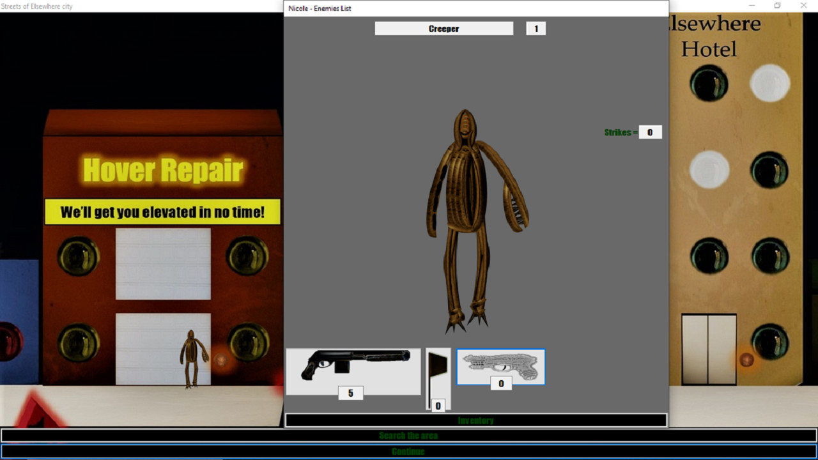818x460 pixels.
Task: Click the Strikes counter showing 0
Action: (x=650, y=132)
